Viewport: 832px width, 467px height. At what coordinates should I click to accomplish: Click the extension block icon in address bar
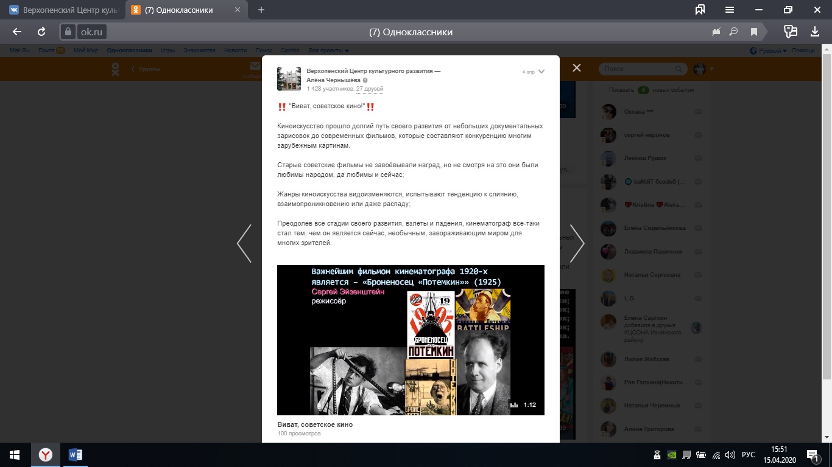716,32
